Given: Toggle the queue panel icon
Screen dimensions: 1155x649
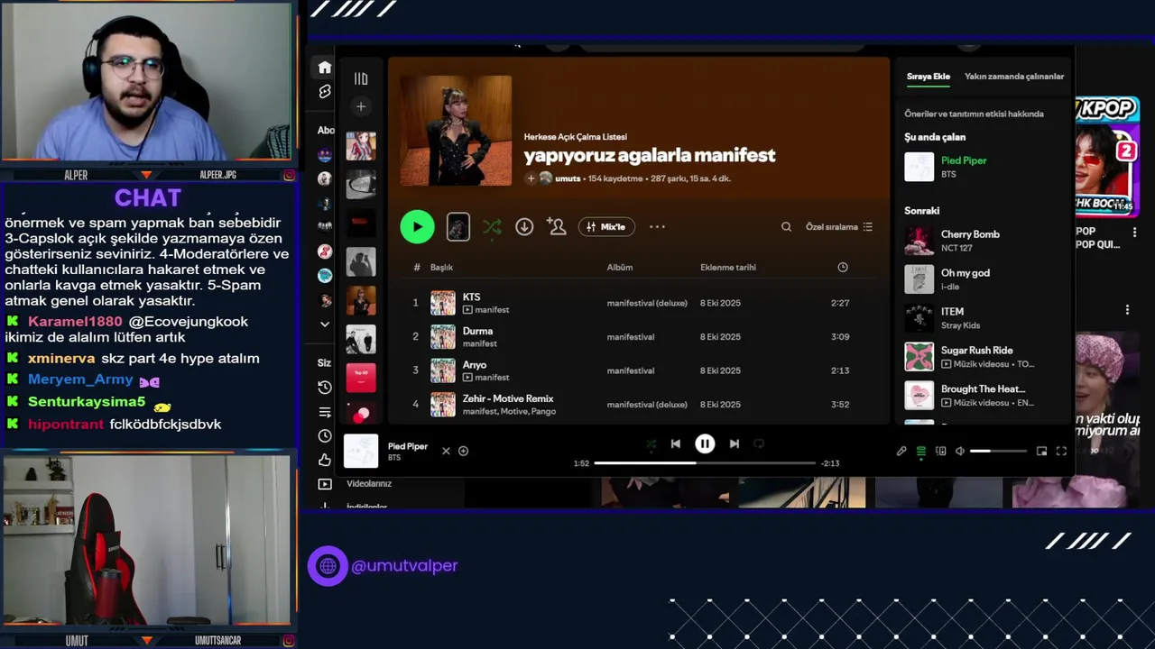Looking at the screenshot, I should tap(921, 451).
